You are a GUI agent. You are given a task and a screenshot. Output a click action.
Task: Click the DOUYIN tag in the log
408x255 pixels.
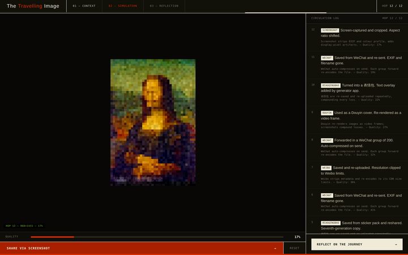coord(327,113)
